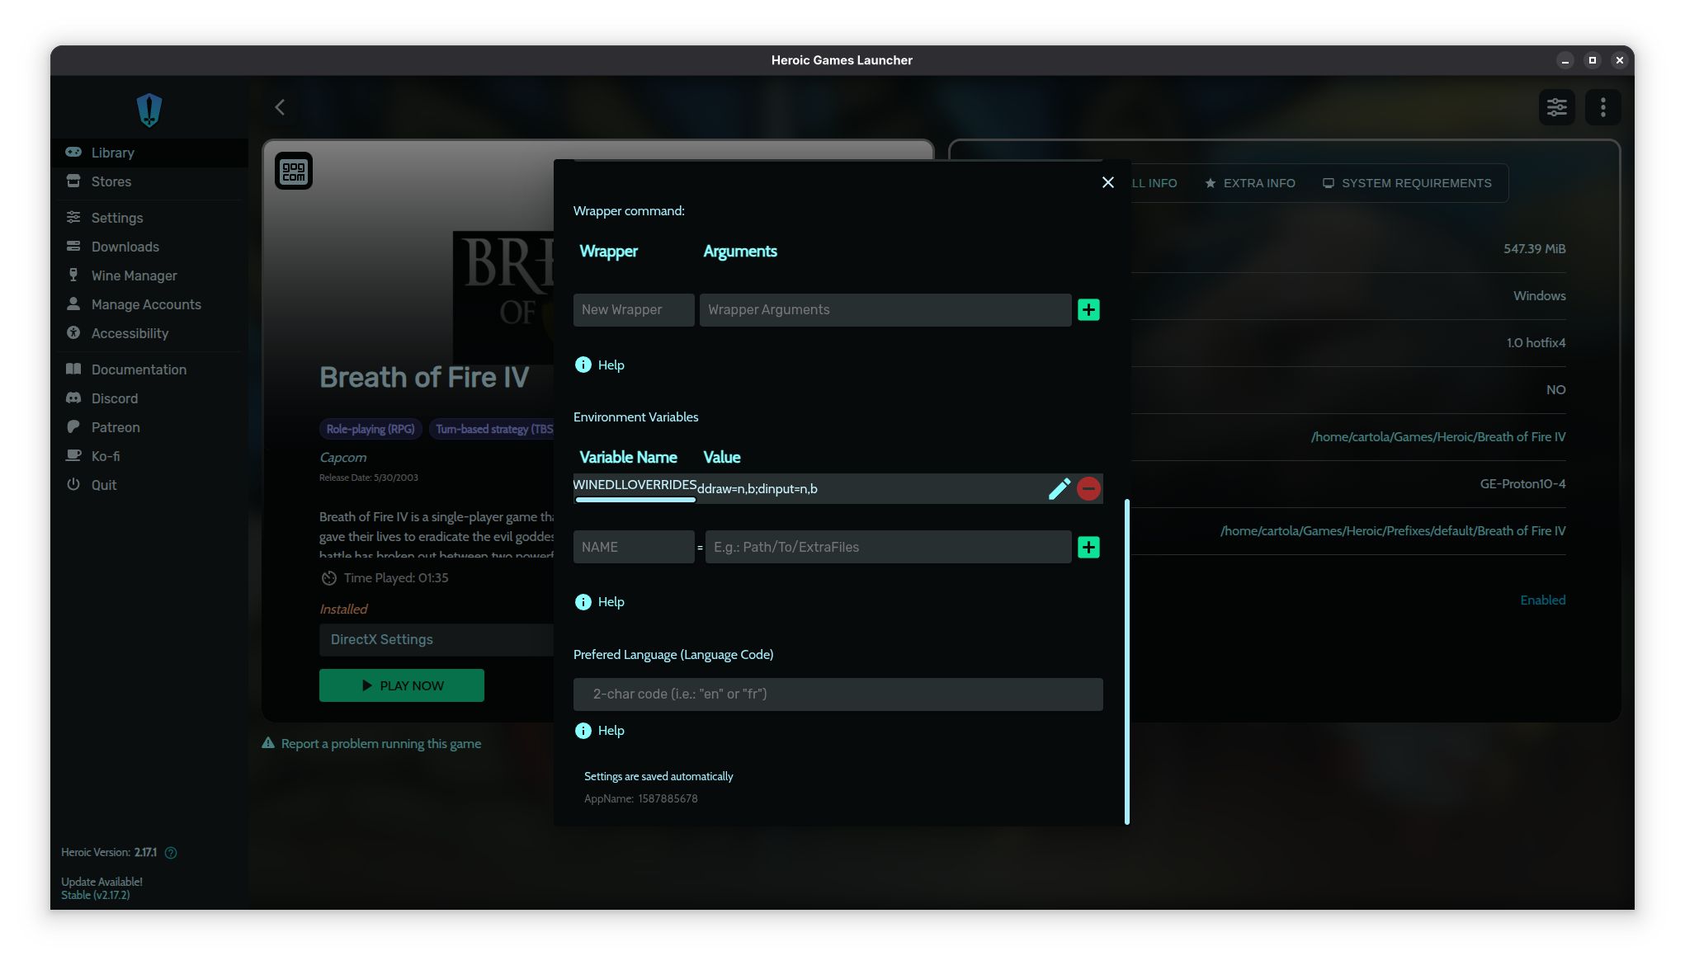The width and height of the screenshot is (1685, 965).
Task: Click Help under Environment Variables
Action: coord(600,602)
